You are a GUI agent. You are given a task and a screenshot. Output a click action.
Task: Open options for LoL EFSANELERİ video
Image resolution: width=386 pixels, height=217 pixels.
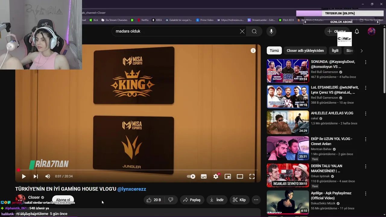(365, 88)
